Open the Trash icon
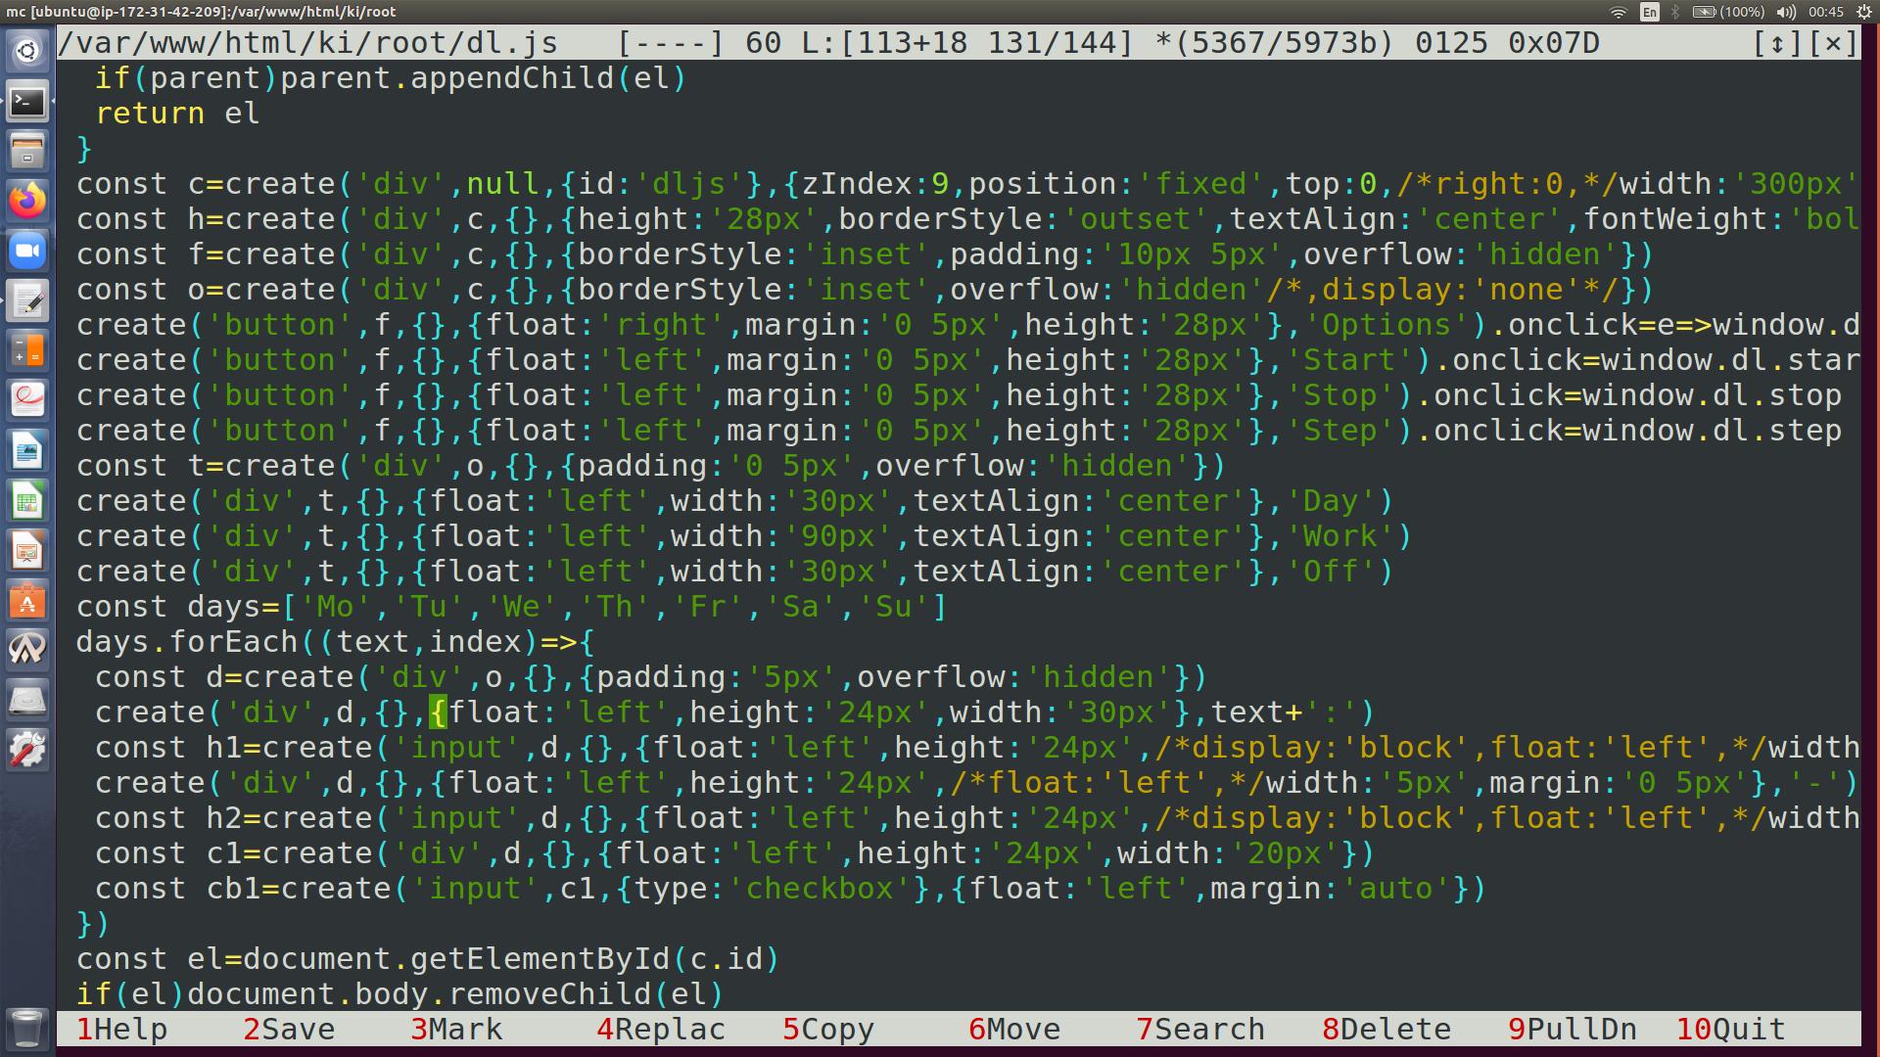Screen dimensions: 1880x1057 26,1029
